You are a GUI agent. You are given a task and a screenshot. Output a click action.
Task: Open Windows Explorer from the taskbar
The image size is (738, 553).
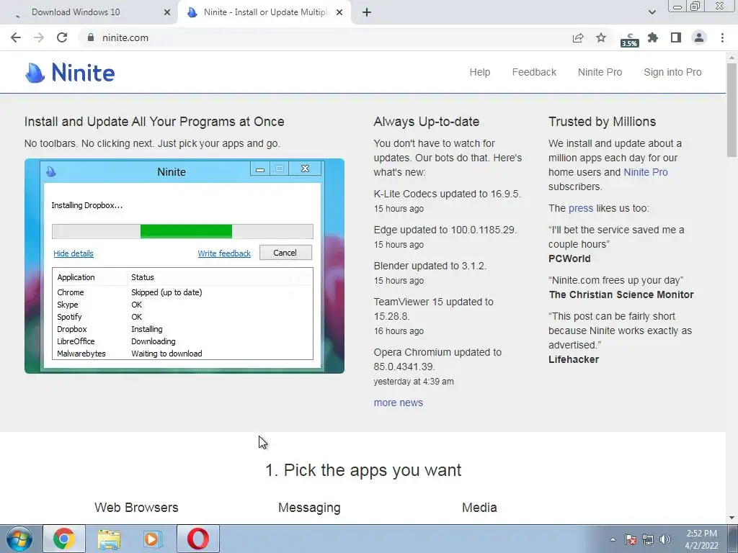[109, 539]
